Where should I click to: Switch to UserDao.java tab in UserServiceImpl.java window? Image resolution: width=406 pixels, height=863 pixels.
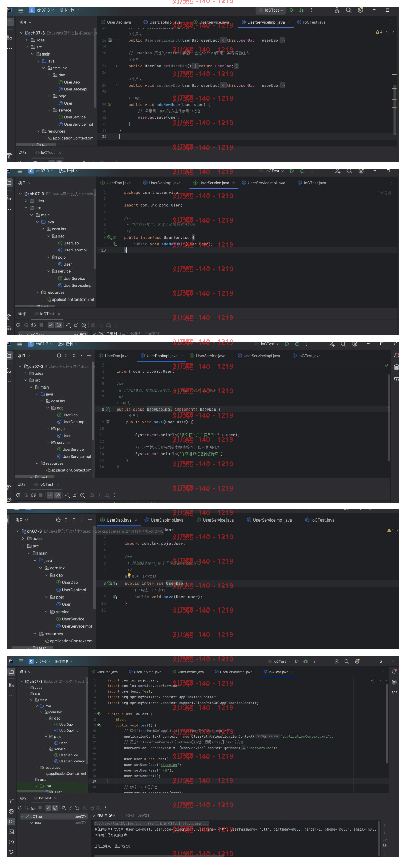point(116,22)
